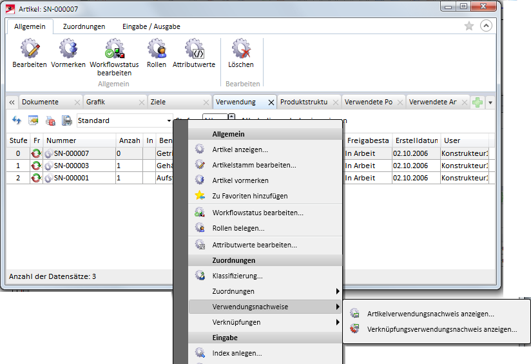Click the green plus add-tab icon
This screenshot has width=531, height=364.
pos(477,102)
